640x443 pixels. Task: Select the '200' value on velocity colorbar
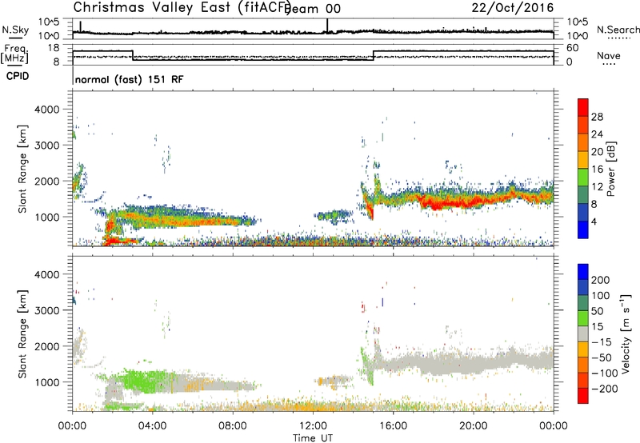[x=601, y=280]
